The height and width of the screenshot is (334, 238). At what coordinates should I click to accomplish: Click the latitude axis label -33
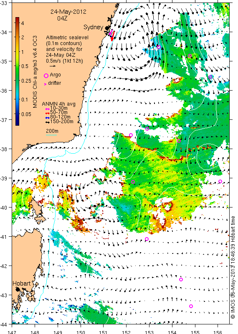pos(3,3)
